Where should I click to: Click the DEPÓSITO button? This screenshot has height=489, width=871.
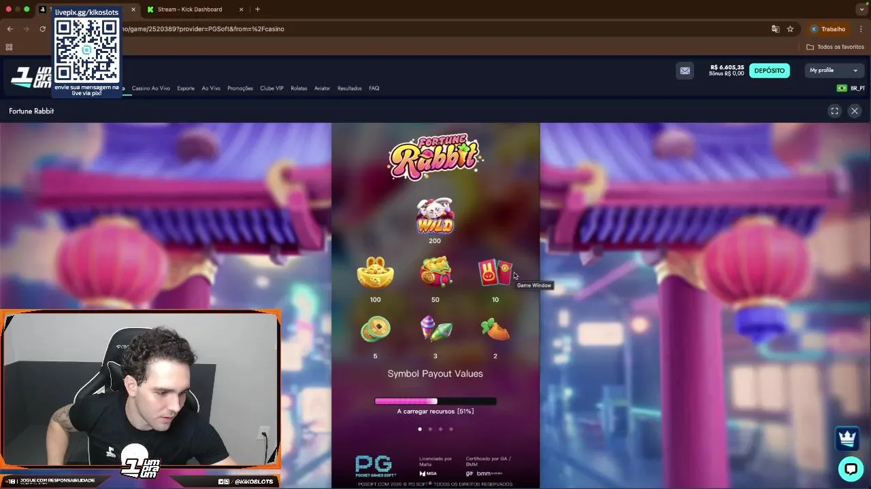pyautogui.click(x=770, y=71)
